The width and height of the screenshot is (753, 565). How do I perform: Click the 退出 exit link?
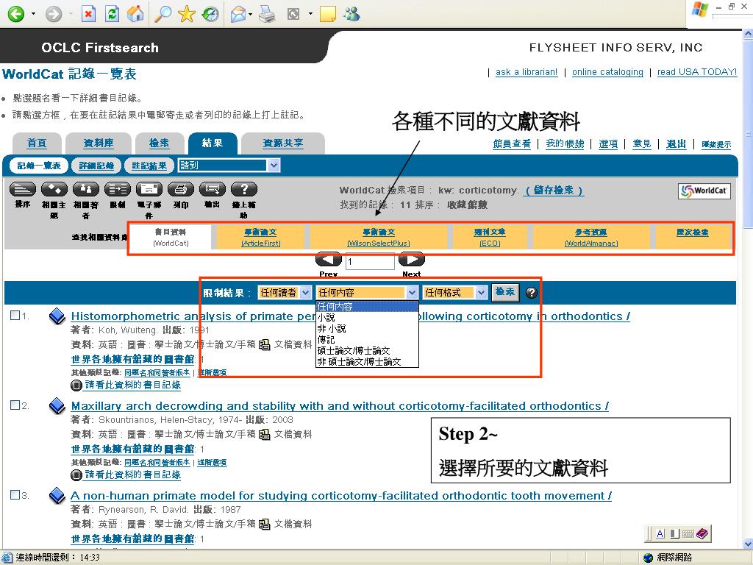[677, 143]
